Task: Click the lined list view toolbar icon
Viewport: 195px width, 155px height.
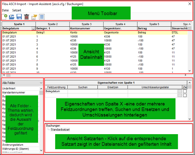Action: 42,17
